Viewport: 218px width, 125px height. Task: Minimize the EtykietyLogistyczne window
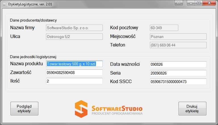click(191, 3)
